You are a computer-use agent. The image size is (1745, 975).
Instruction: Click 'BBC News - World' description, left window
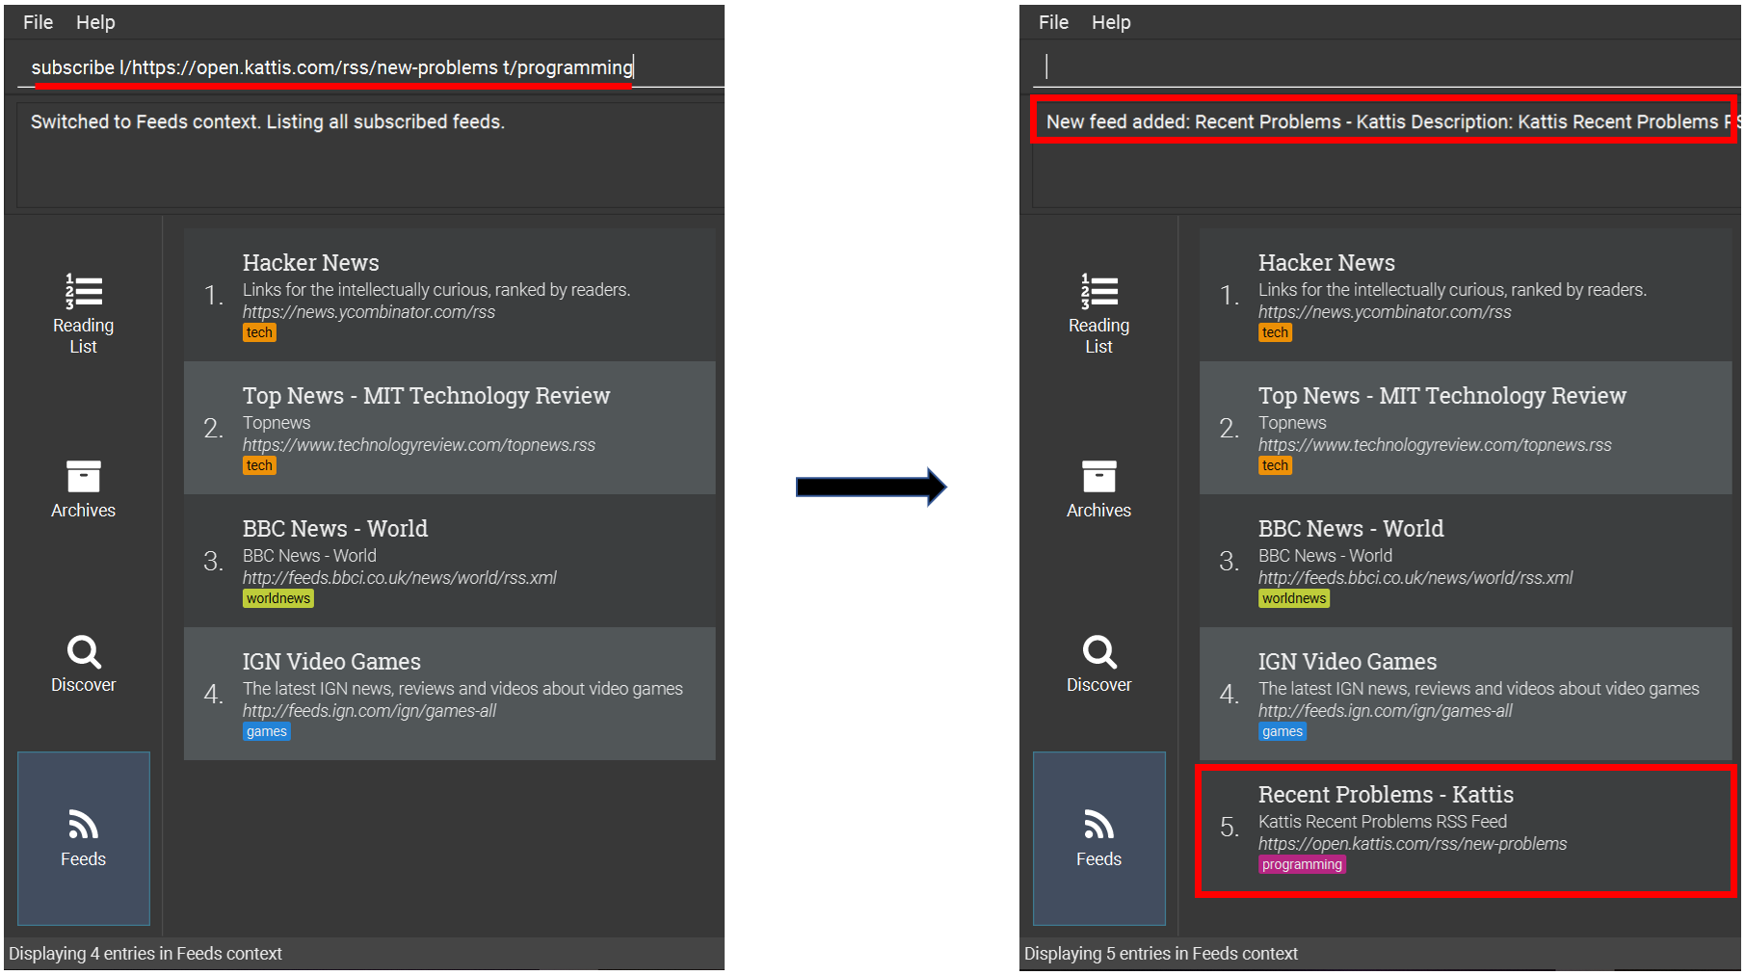(309, 555)
